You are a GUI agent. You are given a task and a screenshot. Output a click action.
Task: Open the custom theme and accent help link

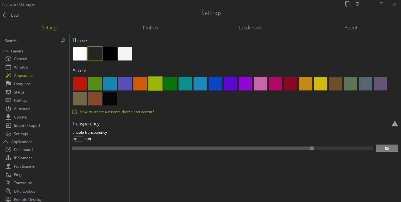coord(117,112)
